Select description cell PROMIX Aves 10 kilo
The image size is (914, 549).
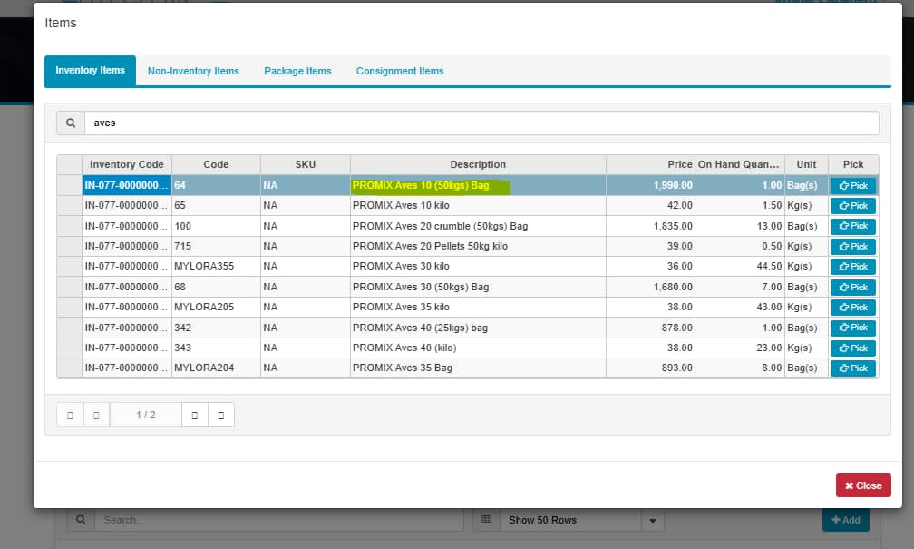pos(478,205)
